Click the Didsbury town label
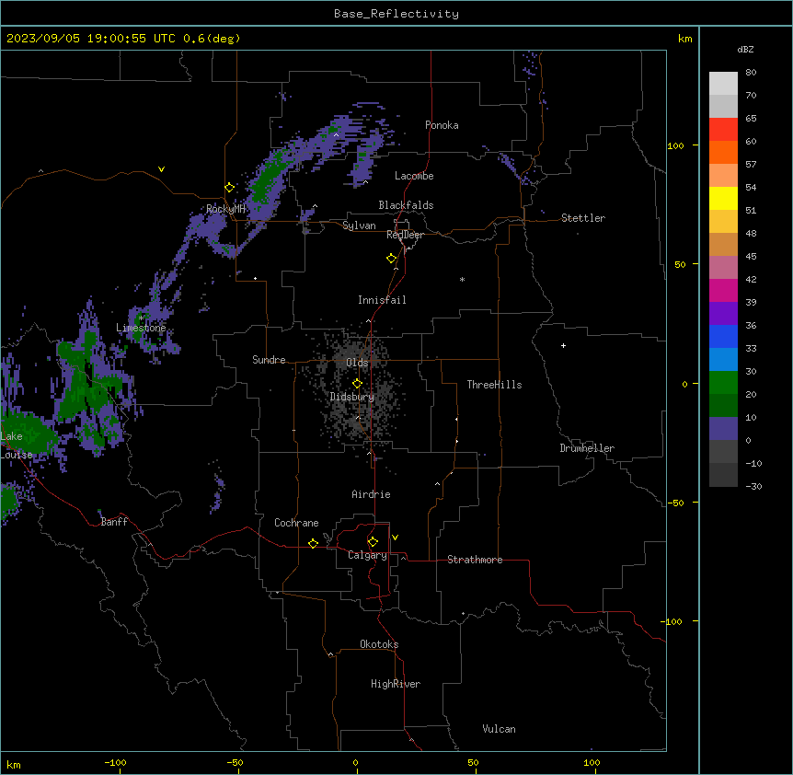 tap(352, 397)
